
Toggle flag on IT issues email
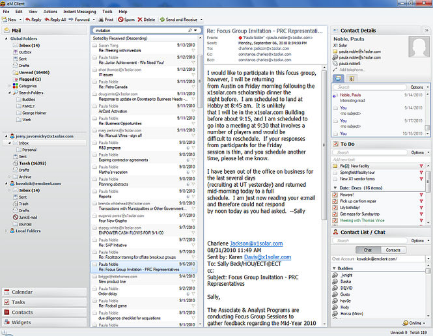pos(193,75)
